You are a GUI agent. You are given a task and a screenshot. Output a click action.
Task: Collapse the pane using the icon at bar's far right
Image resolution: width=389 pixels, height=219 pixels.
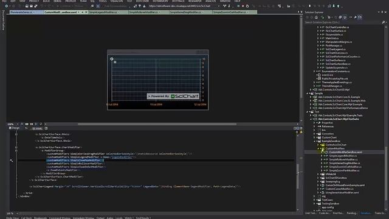(x=301, y=128)
